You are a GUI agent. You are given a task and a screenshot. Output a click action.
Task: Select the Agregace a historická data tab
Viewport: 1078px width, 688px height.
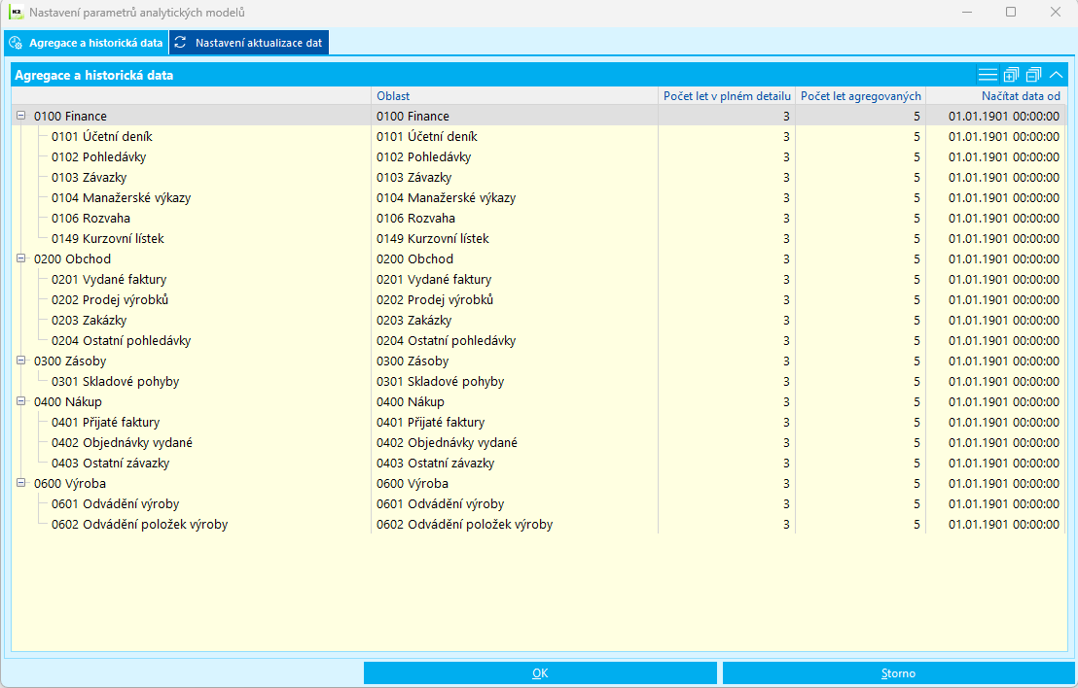click(x=86, y=43)
